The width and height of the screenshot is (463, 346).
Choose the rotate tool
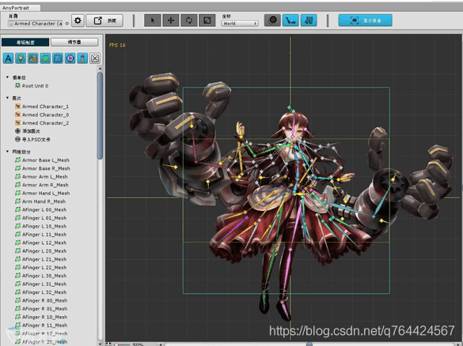click(x=189, y=21)
